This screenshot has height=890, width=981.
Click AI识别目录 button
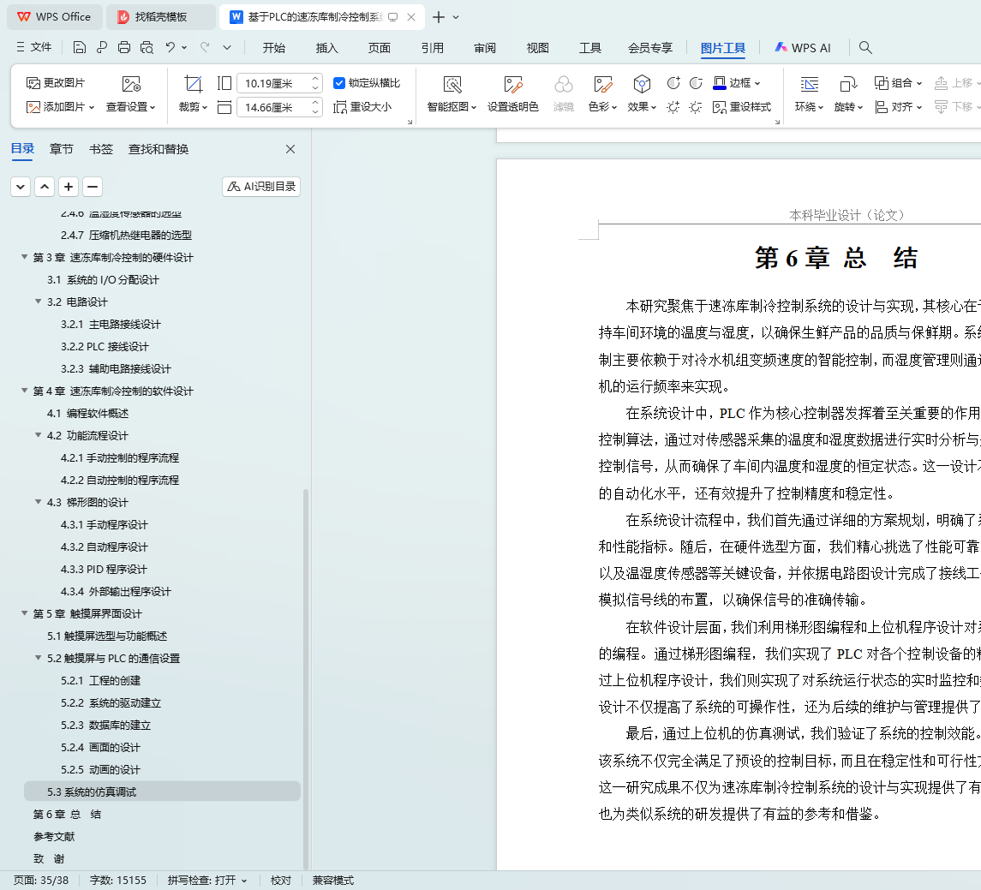[x=261, y=187]
